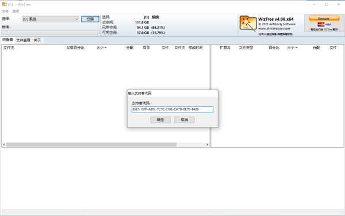Viewport: 345px width, 216px height.
Task: Click the 已用空间 94.1 GB value
Action: [143, 28]
